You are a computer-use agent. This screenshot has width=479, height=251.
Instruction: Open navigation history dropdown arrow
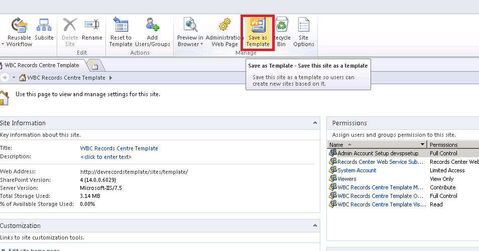coord(14,78)
